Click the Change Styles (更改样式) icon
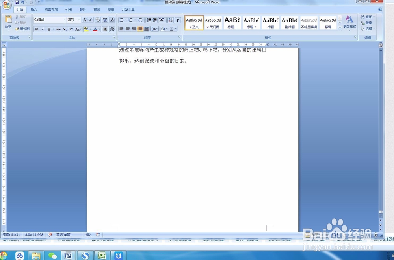The width and height of the screenshot is (394, 260). 349,22
